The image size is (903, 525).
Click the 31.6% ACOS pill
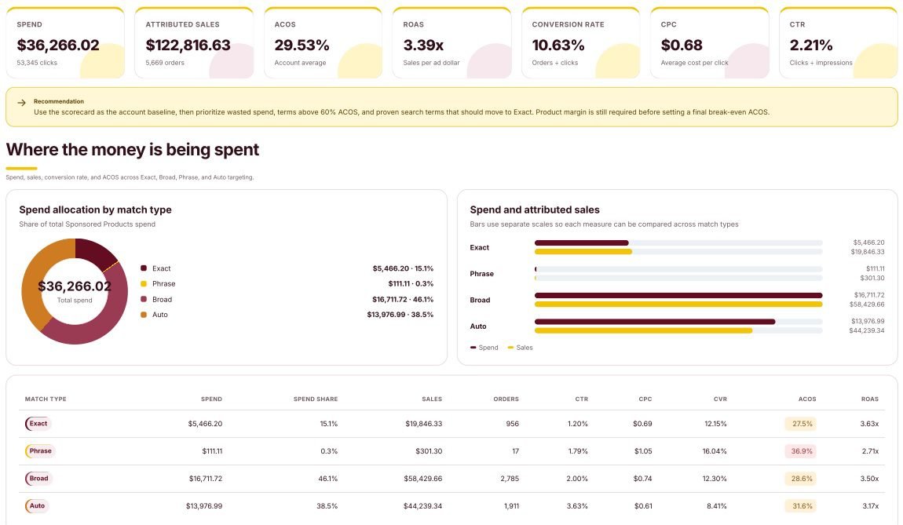[802, 506]
